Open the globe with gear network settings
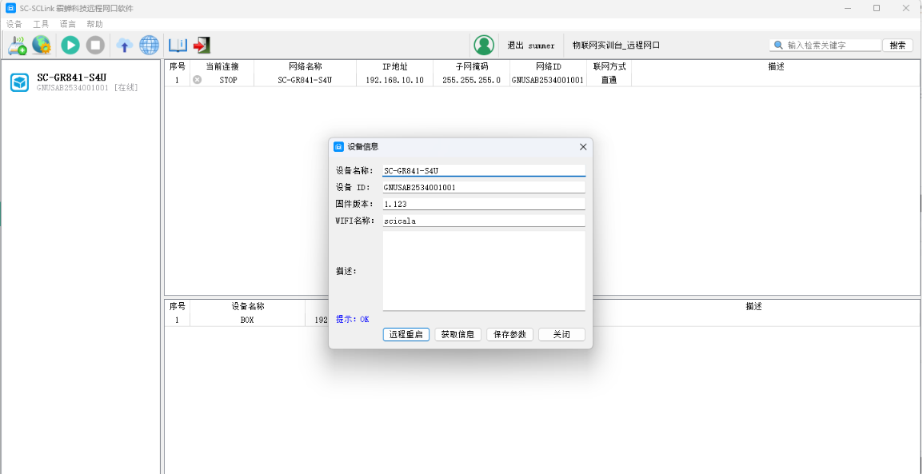 (42, 46)
